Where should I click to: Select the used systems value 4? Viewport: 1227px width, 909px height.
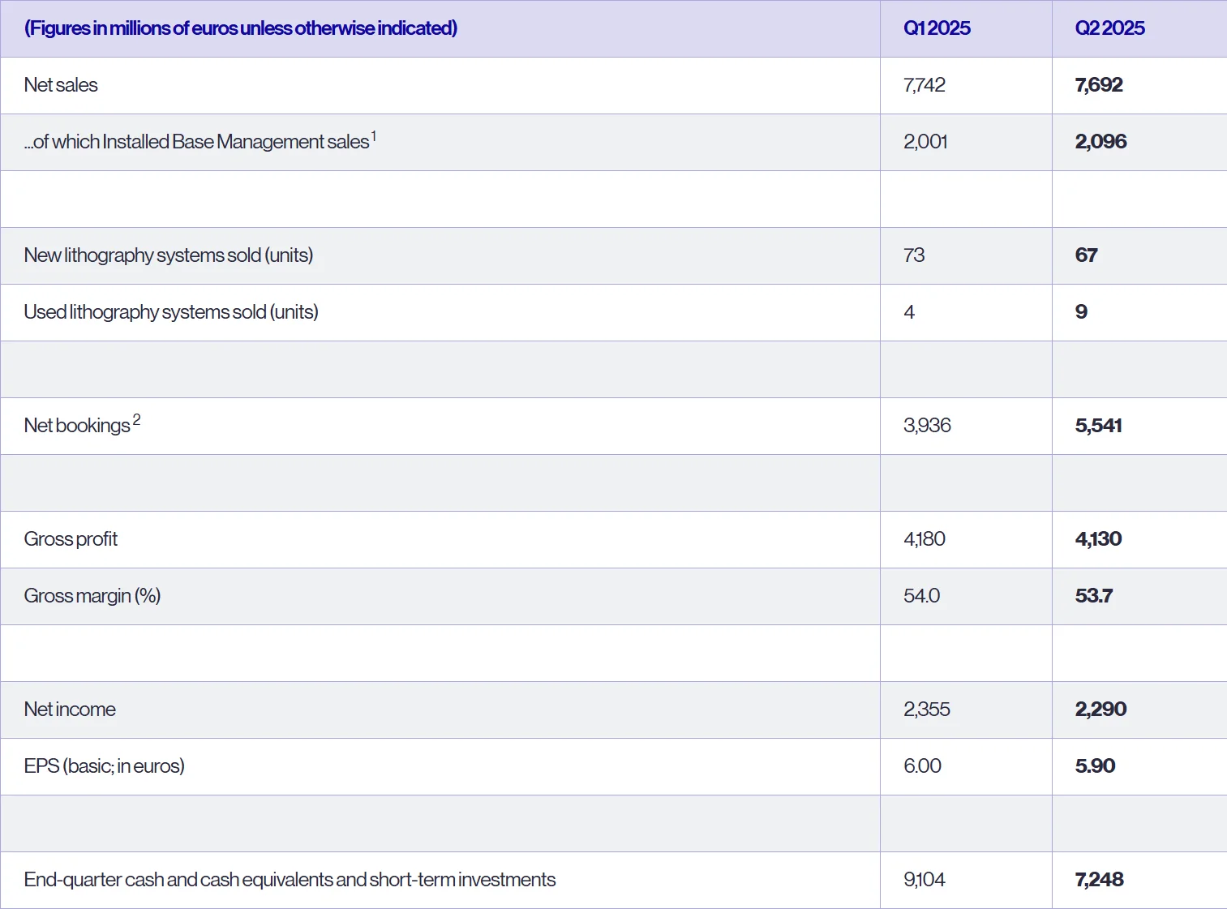coord(909,312)
